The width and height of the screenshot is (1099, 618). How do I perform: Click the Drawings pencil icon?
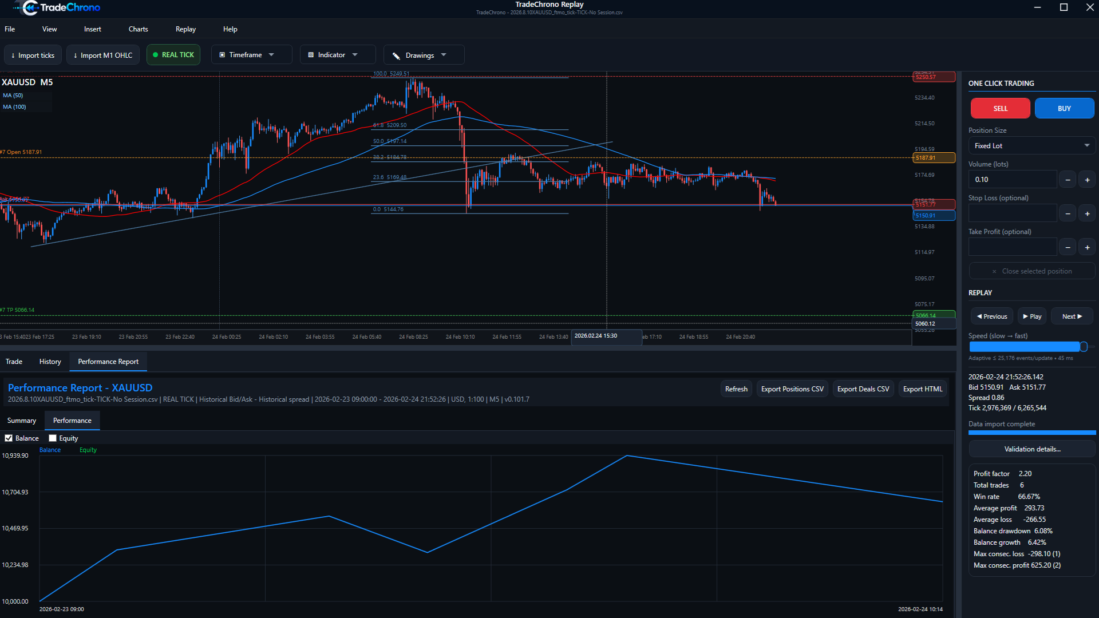tap(396, 56)
